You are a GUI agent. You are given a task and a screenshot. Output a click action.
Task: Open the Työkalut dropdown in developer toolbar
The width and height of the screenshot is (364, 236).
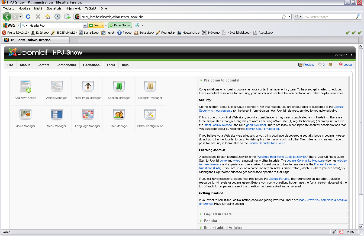pos(211,33)
